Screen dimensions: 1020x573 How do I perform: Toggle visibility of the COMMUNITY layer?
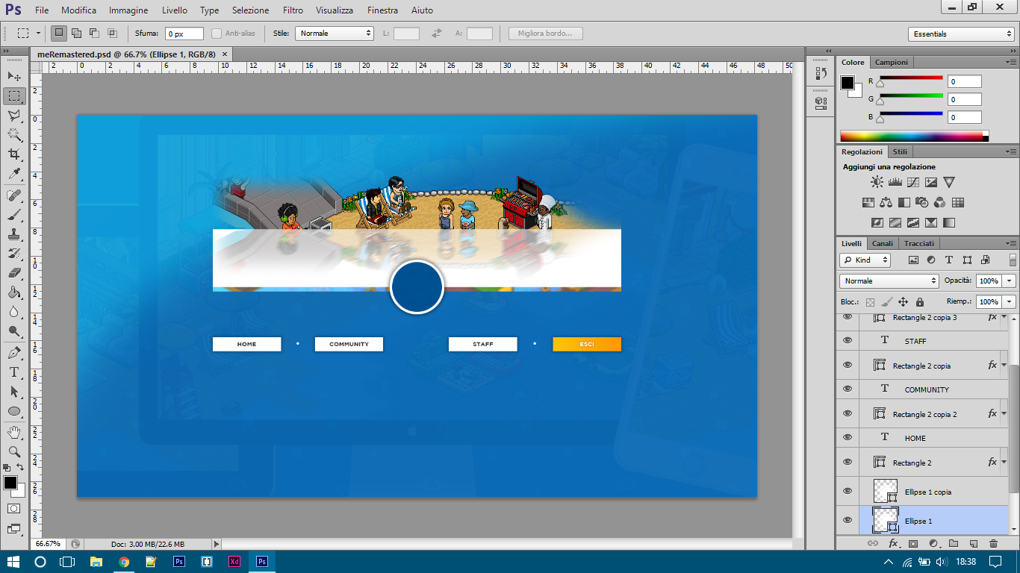pyautogui.click(x=848, y=389)
